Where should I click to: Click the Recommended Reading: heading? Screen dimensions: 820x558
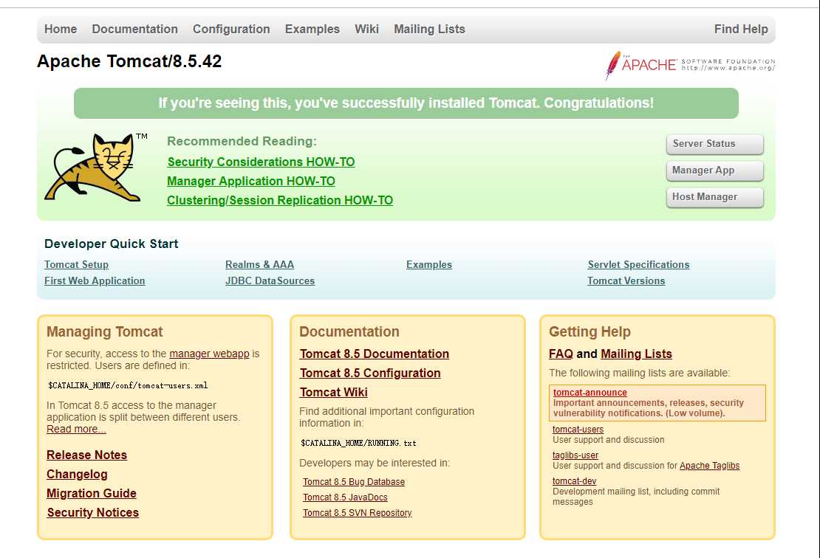[x=242, y=142]
